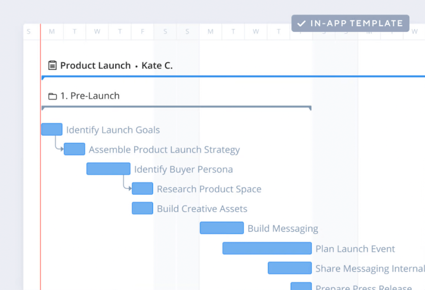Viewport: 425px width, 290px height.
Task: Click the Plan Launch Event progress bar
Action: tap(266, 248)
